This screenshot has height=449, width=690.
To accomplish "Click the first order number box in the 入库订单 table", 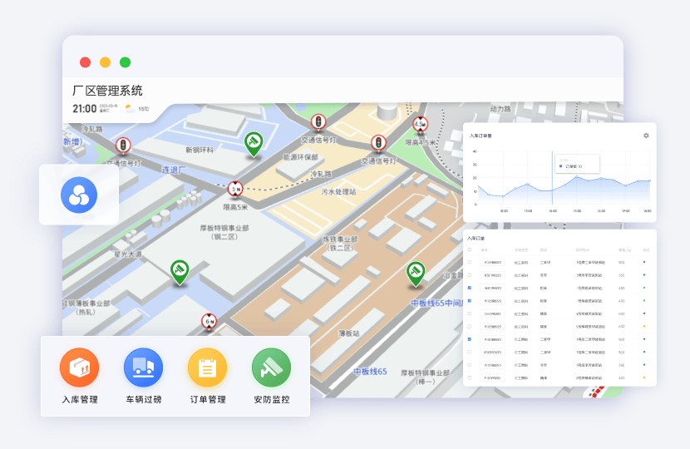I will [x=492, y=262].
